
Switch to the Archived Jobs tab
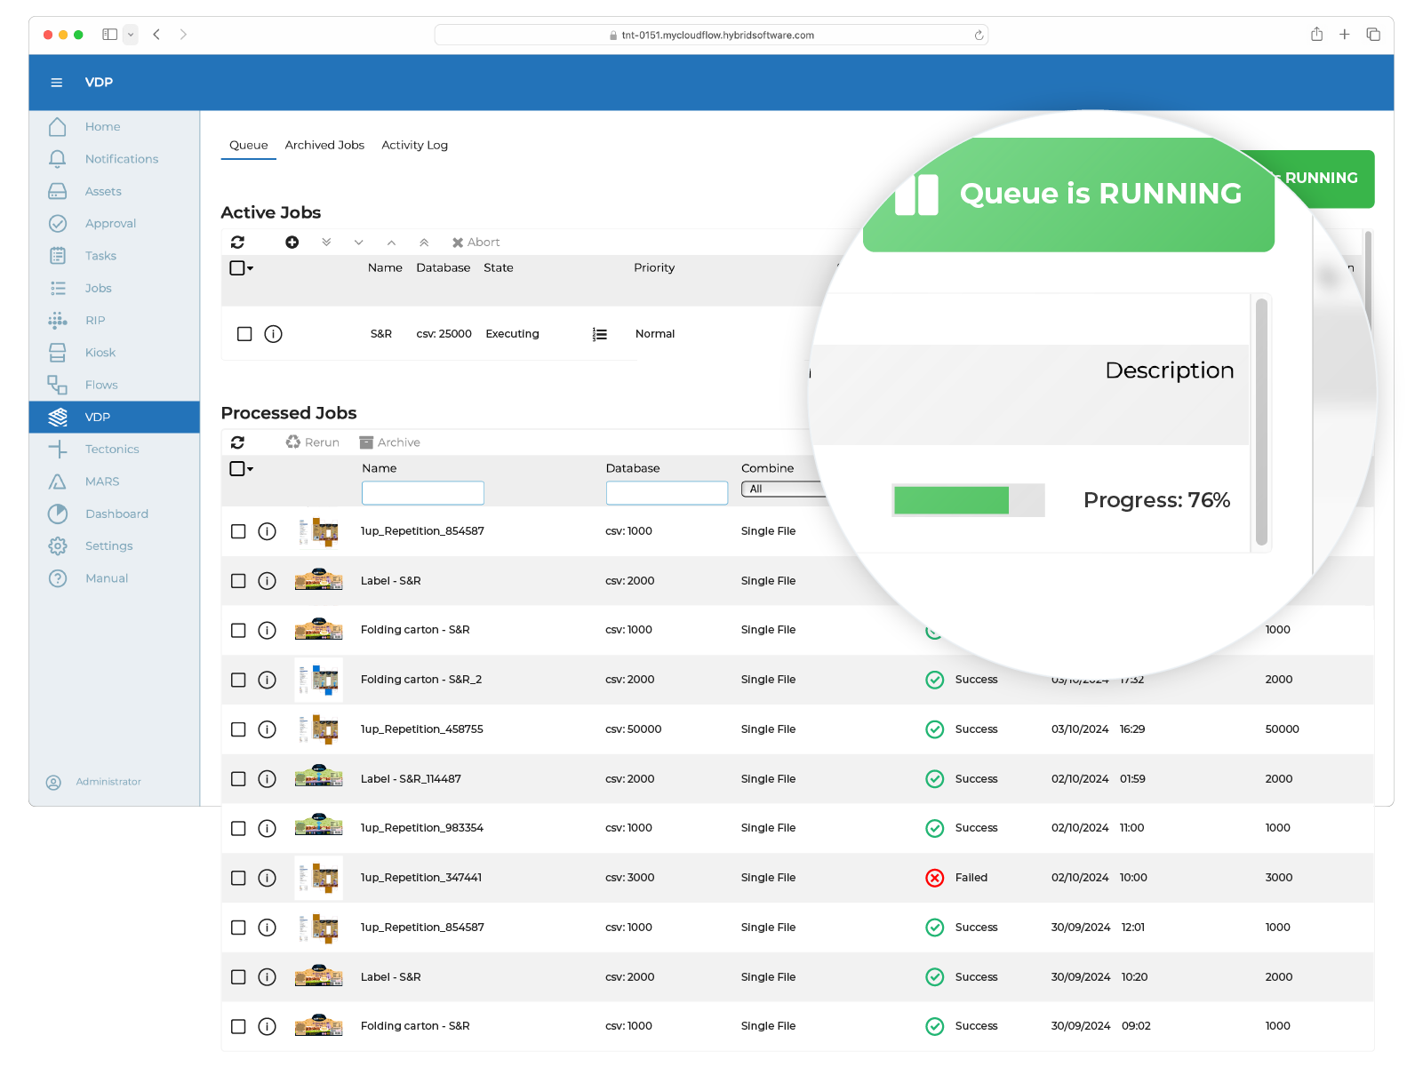coord(324,145)
